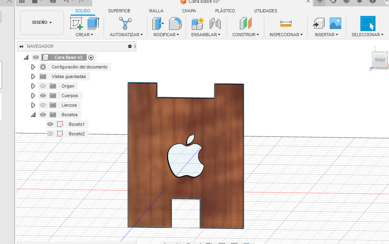This screenshot has width=389, height=244.
Task: Switch to the SUPERFICIE tab
Action: pos(119,11)
